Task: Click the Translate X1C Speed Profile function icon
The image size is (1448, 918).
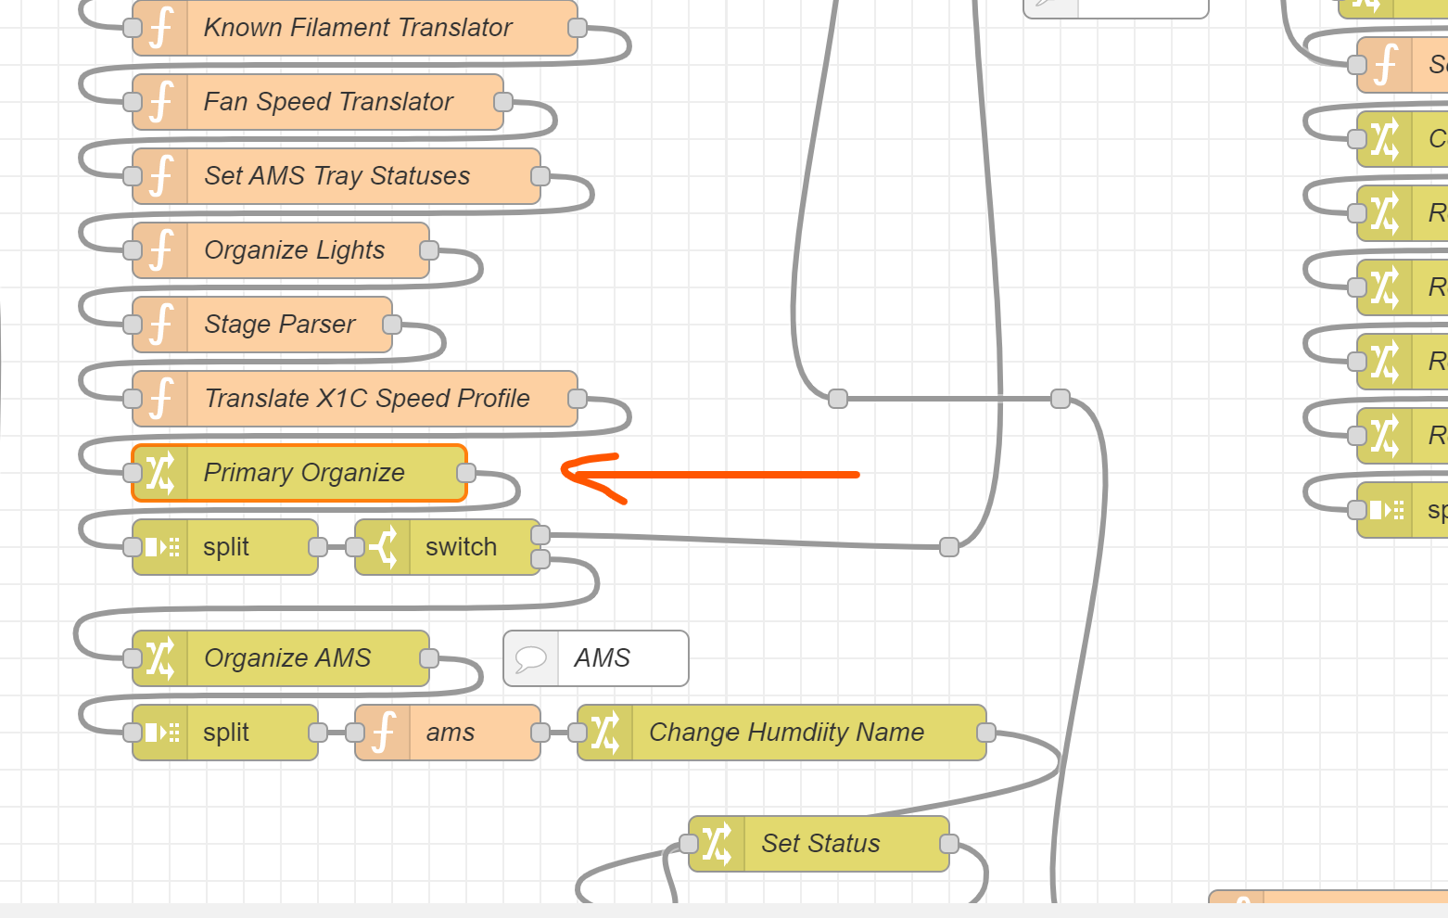Action: click(160, 399)
